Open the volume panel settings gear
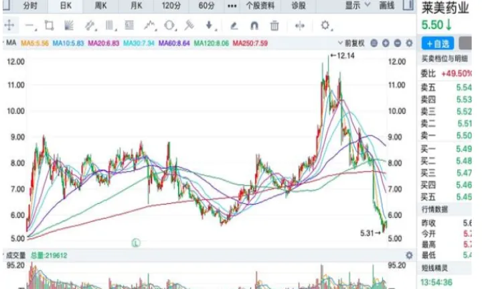 pos(409,256)
